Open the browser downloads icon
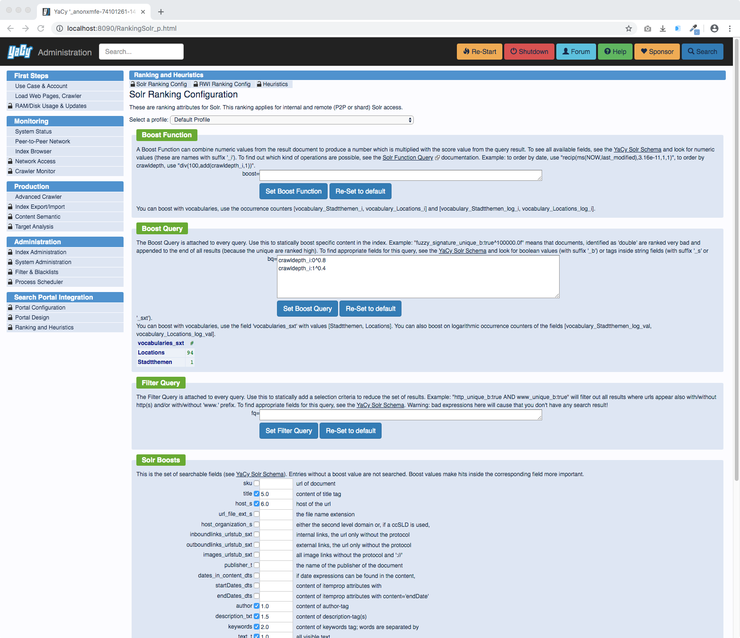The width and height of the screenshot is (740, 638). tap(663, 28)
